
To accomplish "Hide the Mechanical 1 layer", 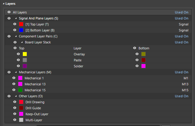I will (x=14, y=78).
